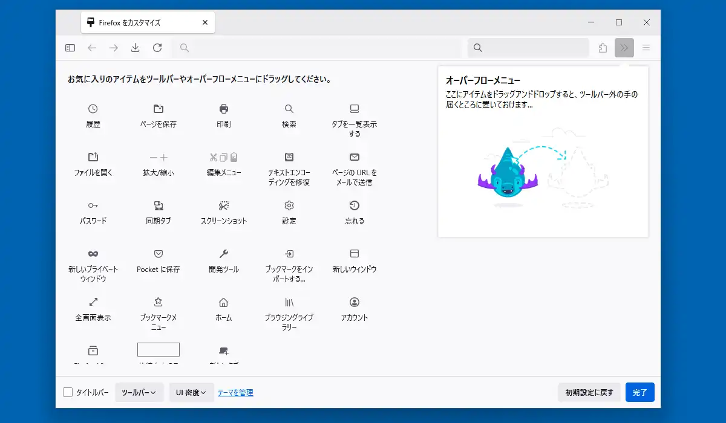
Task: Select the 忘れる history-clear icon
Action: [x=355, y=205]
